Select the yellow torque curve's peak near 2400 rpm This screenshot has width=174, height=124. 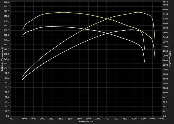pyautogui.click(x=64, y=12)
